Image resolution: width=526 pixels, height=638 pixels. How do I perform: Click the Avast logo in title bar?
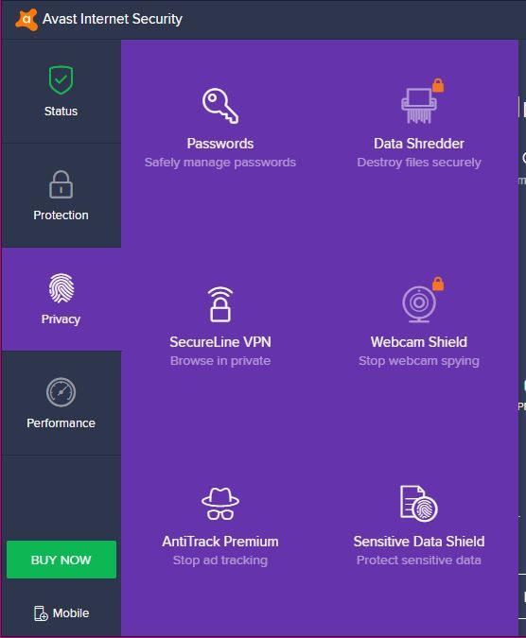tap(26, 20)
